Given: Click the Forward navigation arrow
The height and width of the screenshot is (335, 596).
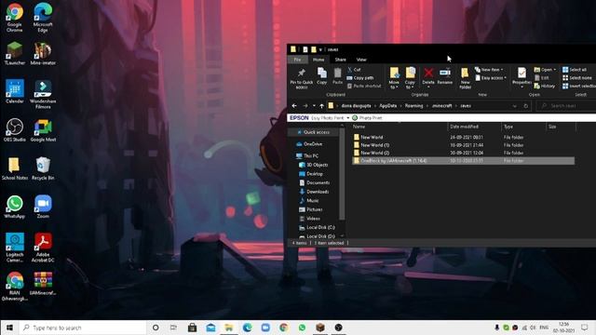Looking at the screenshot, I should tap(305, 106).
